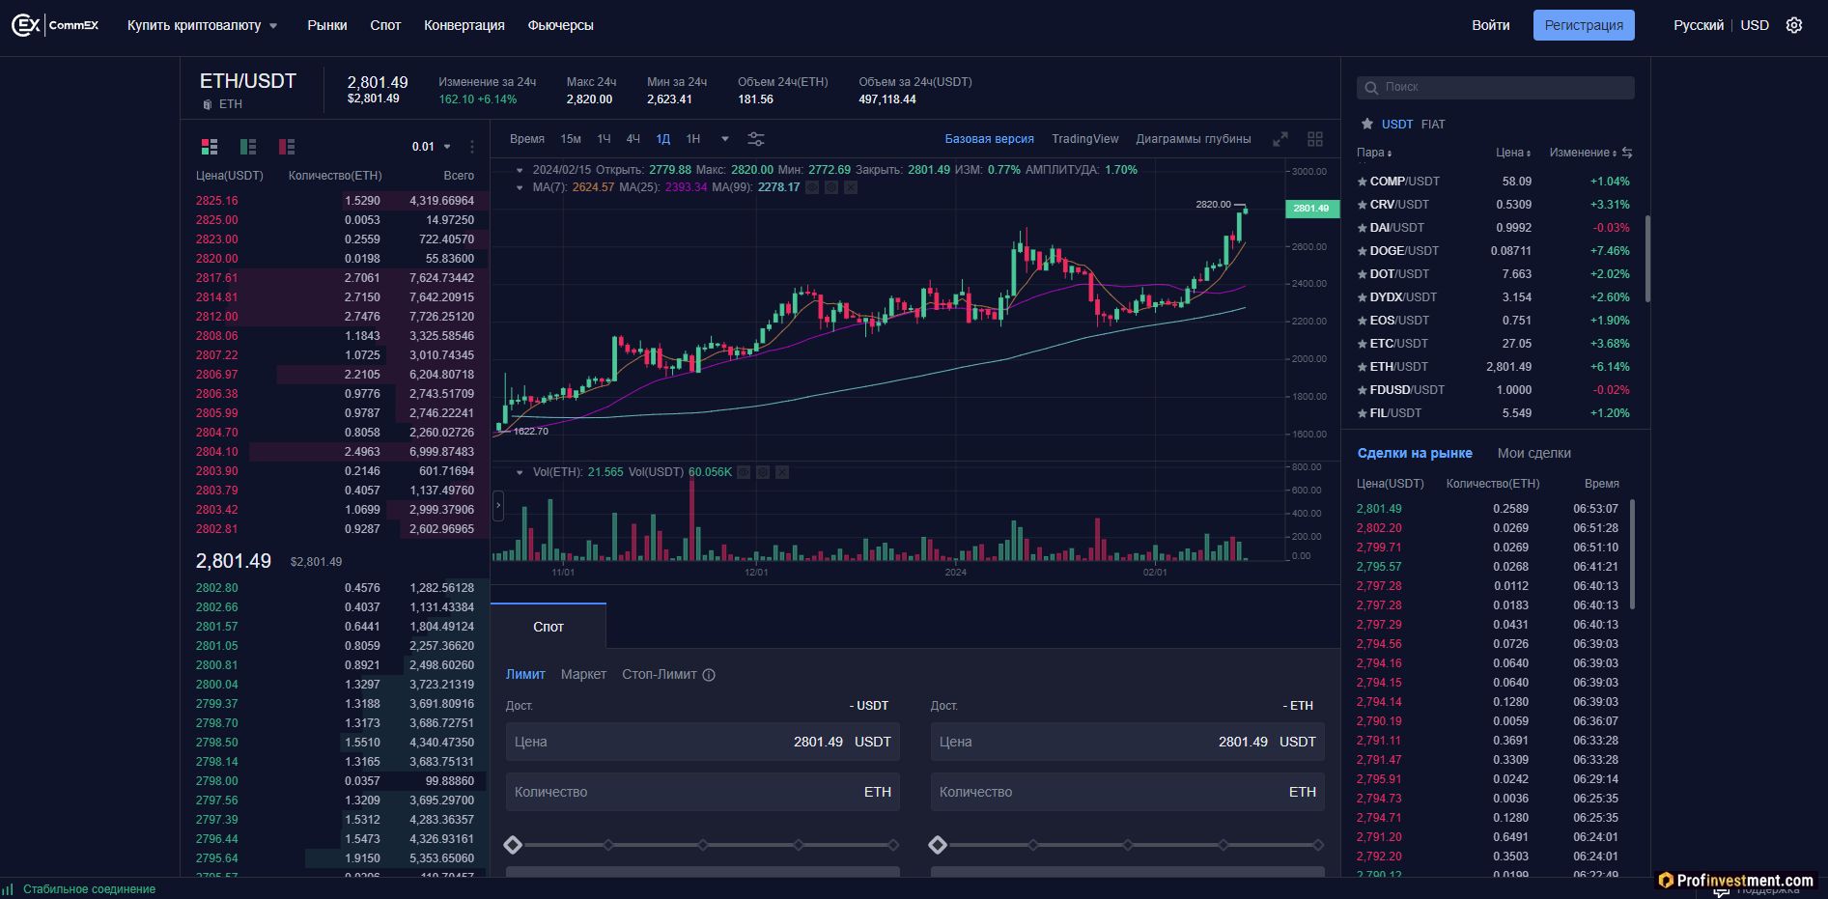Image resolution: width=1828 pixels, height=899 pixels.
Task: Remove MA indicator with its X icon
Action: coord(851,187)
